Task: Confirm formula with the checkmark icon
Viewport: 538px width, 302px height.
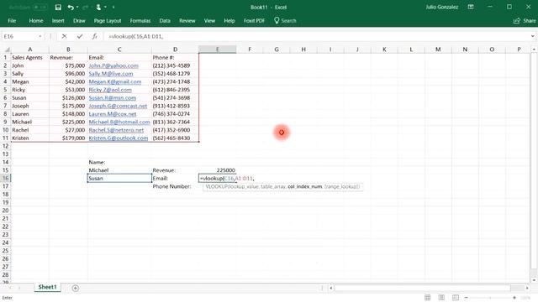Action: point(80,36)
